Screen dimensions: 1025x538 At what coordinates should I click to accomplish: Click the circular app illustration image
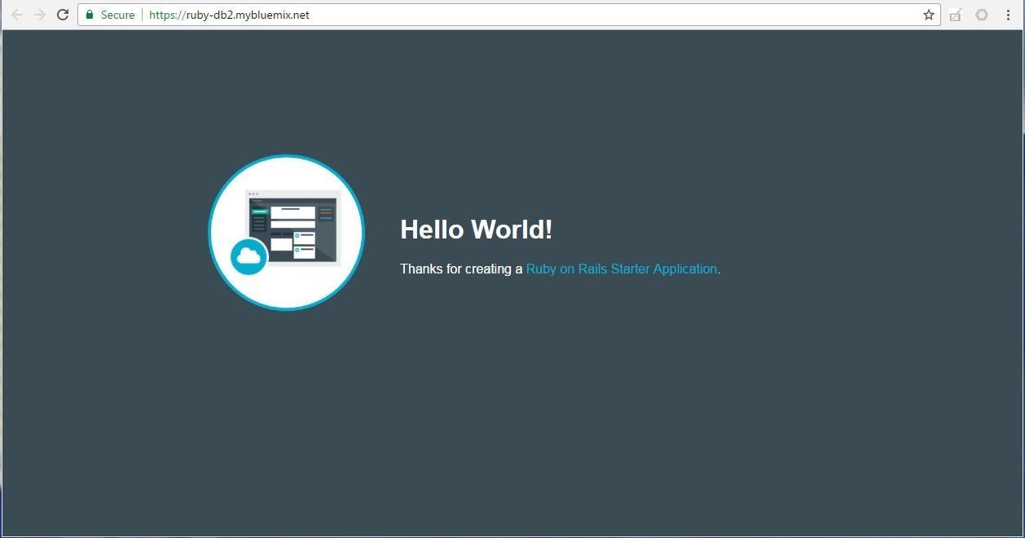(x=286, y=233)
